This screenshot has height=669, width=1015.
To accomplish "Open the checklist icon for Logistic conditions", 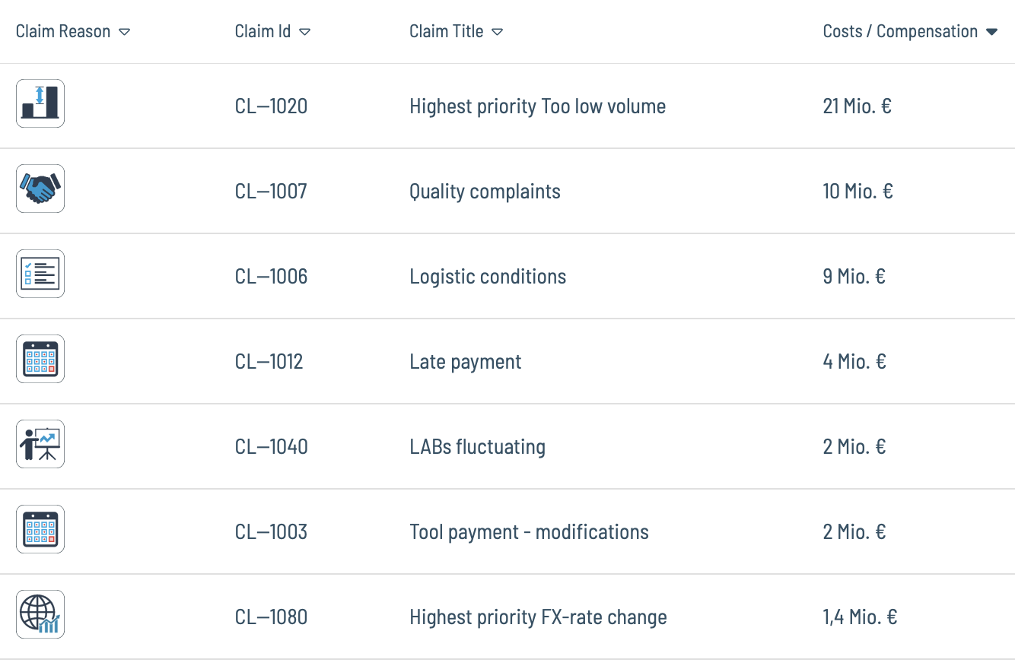I will click(x=40, y=274).
